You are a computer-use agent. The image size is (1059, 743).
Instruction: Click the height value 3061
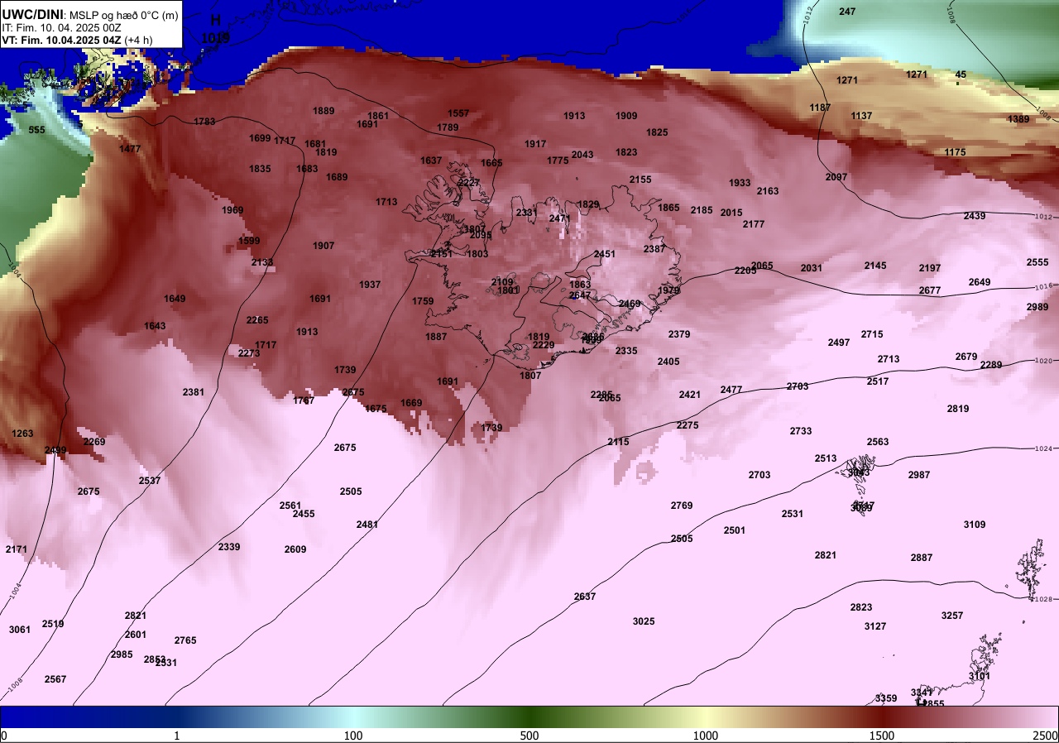pyautogui.click(x=20, y=630)
